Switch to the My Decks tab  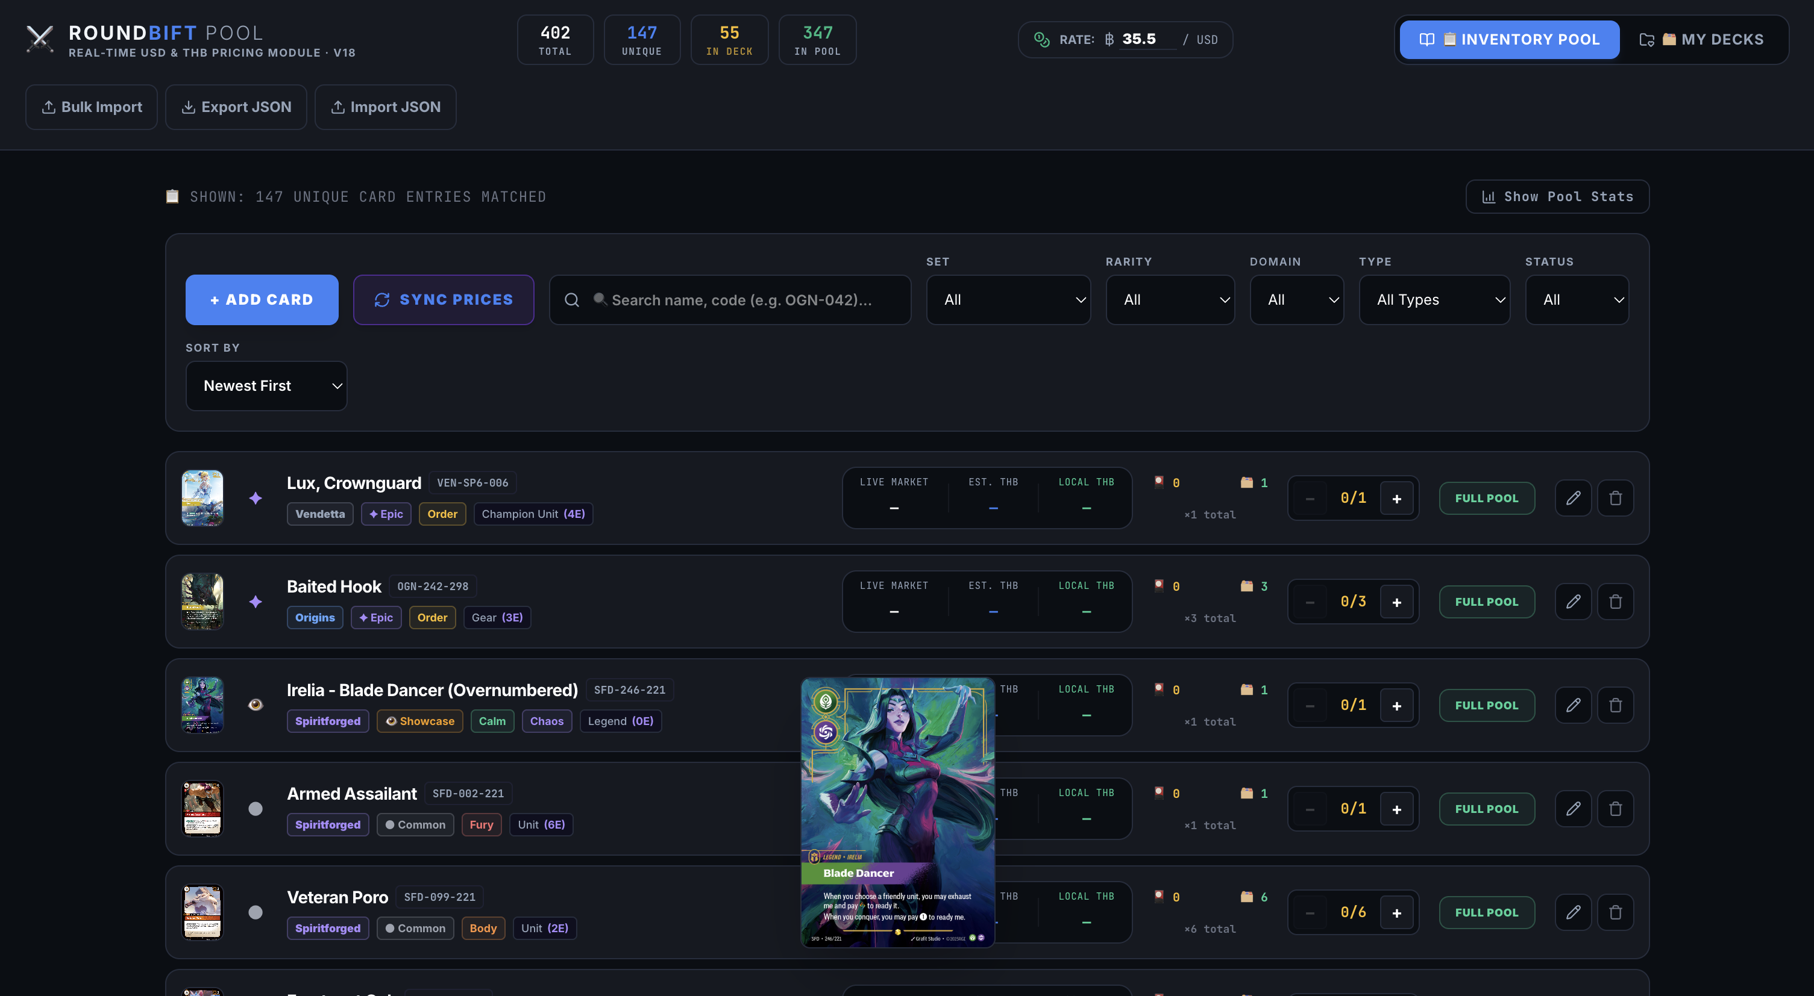[1701, 39]
